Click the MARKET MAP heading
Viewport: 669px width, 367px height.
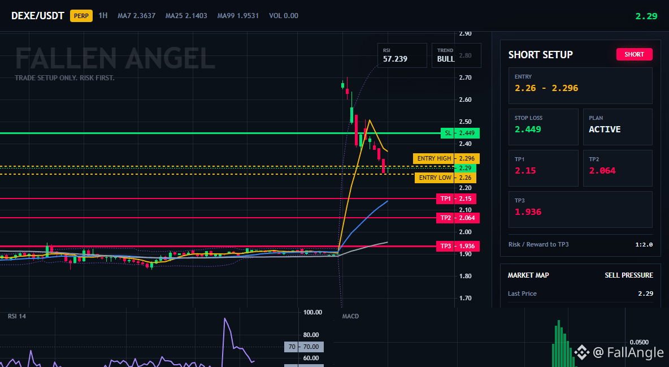coord(528,275)
